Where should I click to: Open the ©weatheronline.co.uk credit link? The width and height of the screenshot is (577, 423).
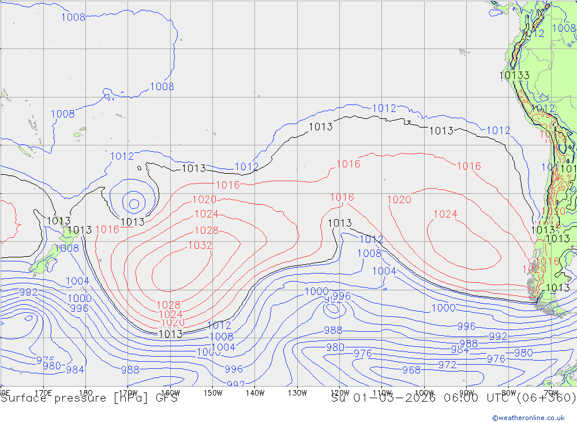(529, 418)
